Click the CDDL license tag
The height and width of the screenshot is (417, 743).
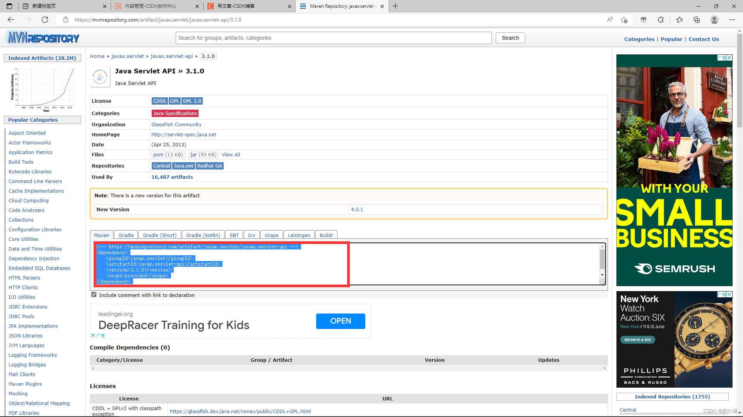159,101
